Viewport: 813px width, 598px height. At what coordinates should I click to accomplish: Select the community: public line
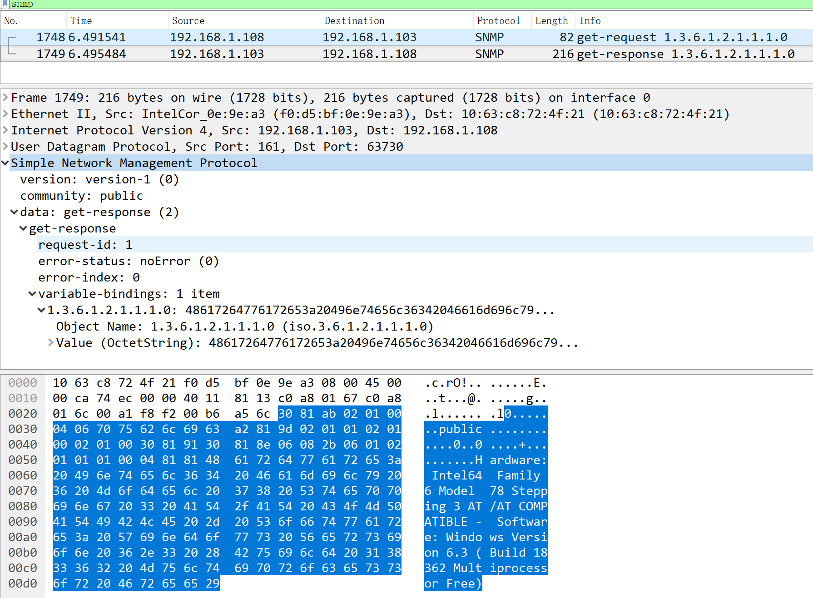coord(81,196)
